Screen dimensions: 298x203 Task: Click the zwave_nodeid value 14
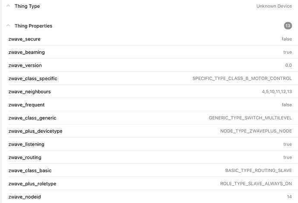(289, 197)
